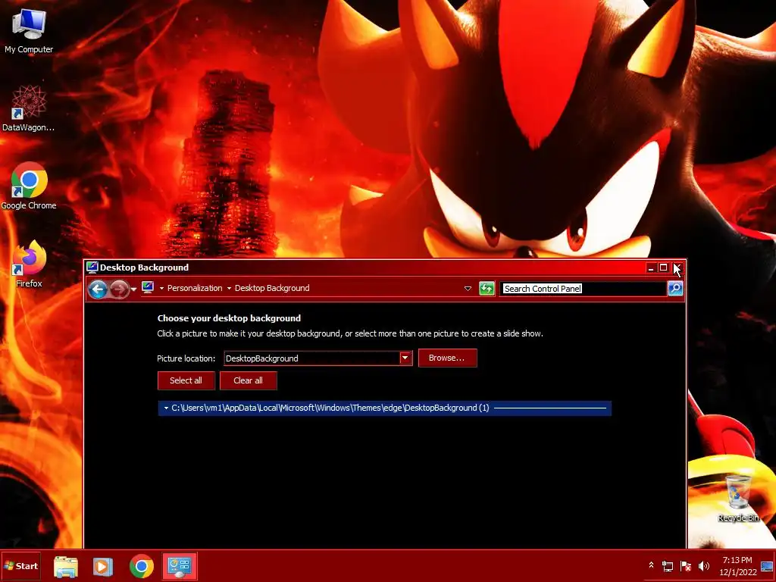
Task: Click volume speaker tray icon
Action: (703, 566)
